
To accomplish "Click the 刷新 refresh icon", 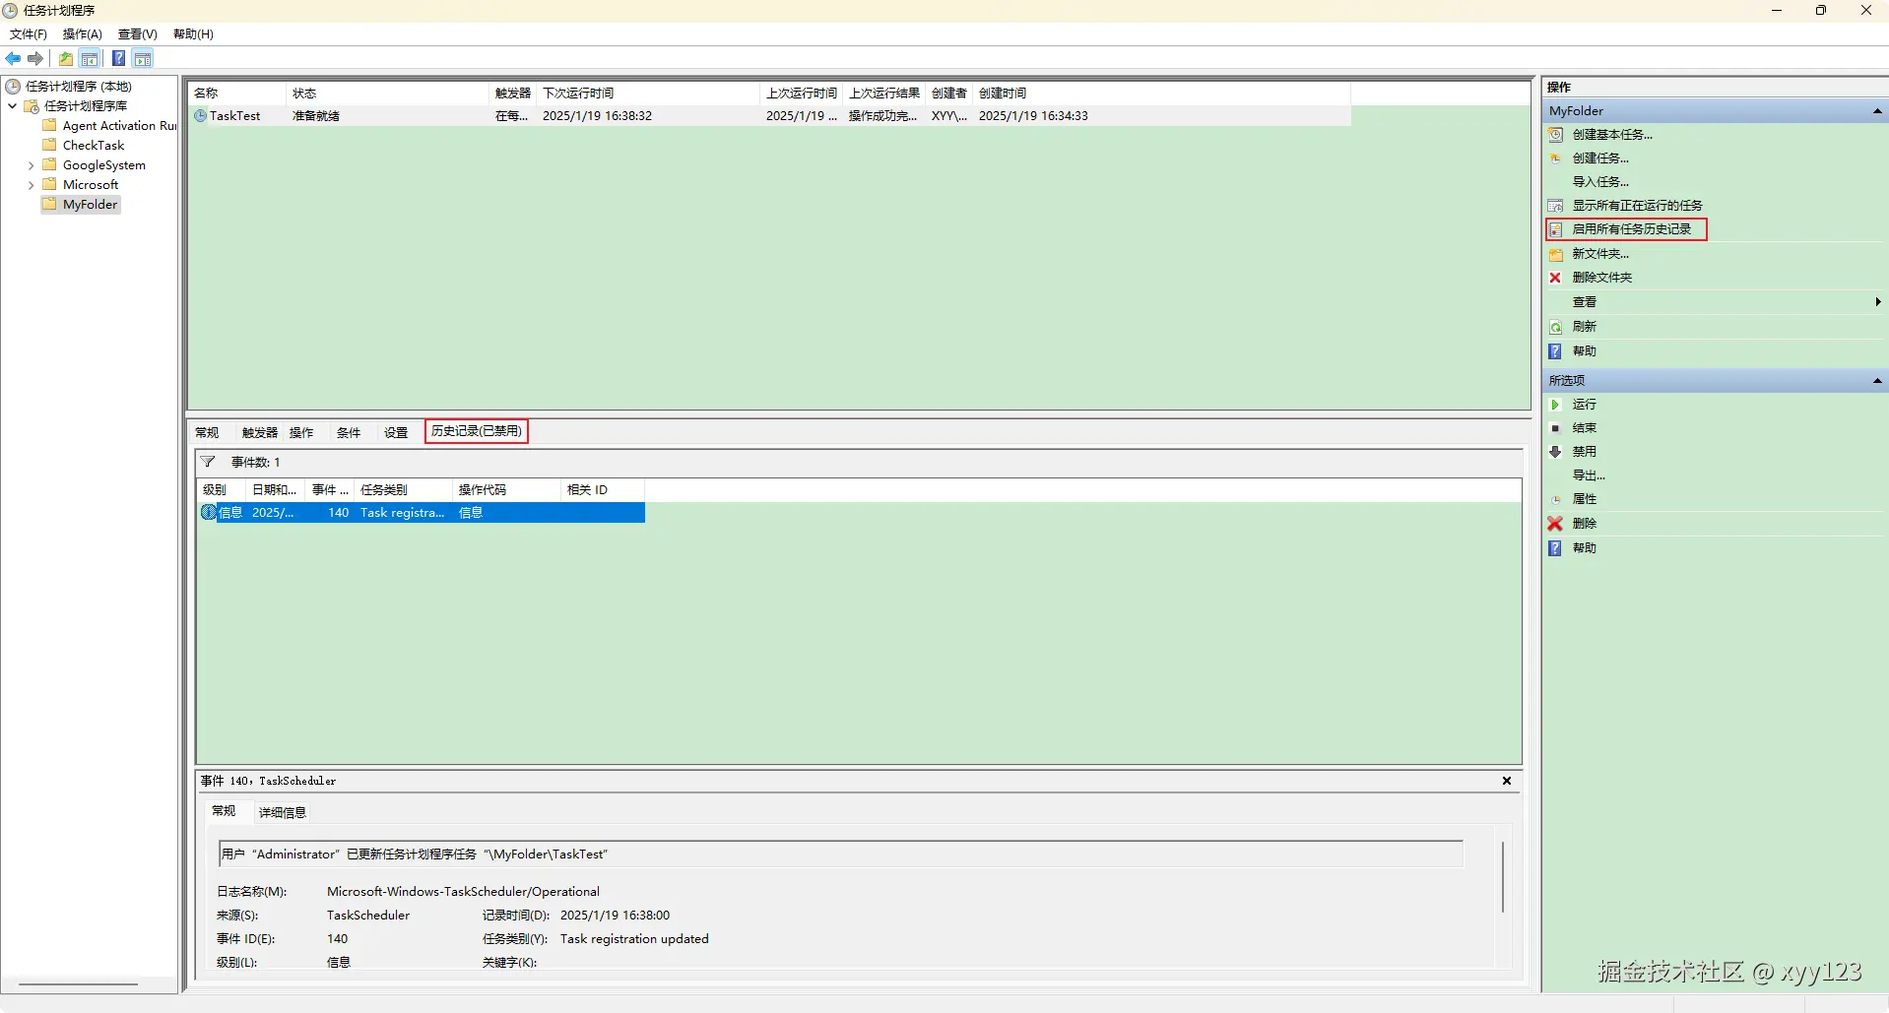I will click(x=1556, y=327).
